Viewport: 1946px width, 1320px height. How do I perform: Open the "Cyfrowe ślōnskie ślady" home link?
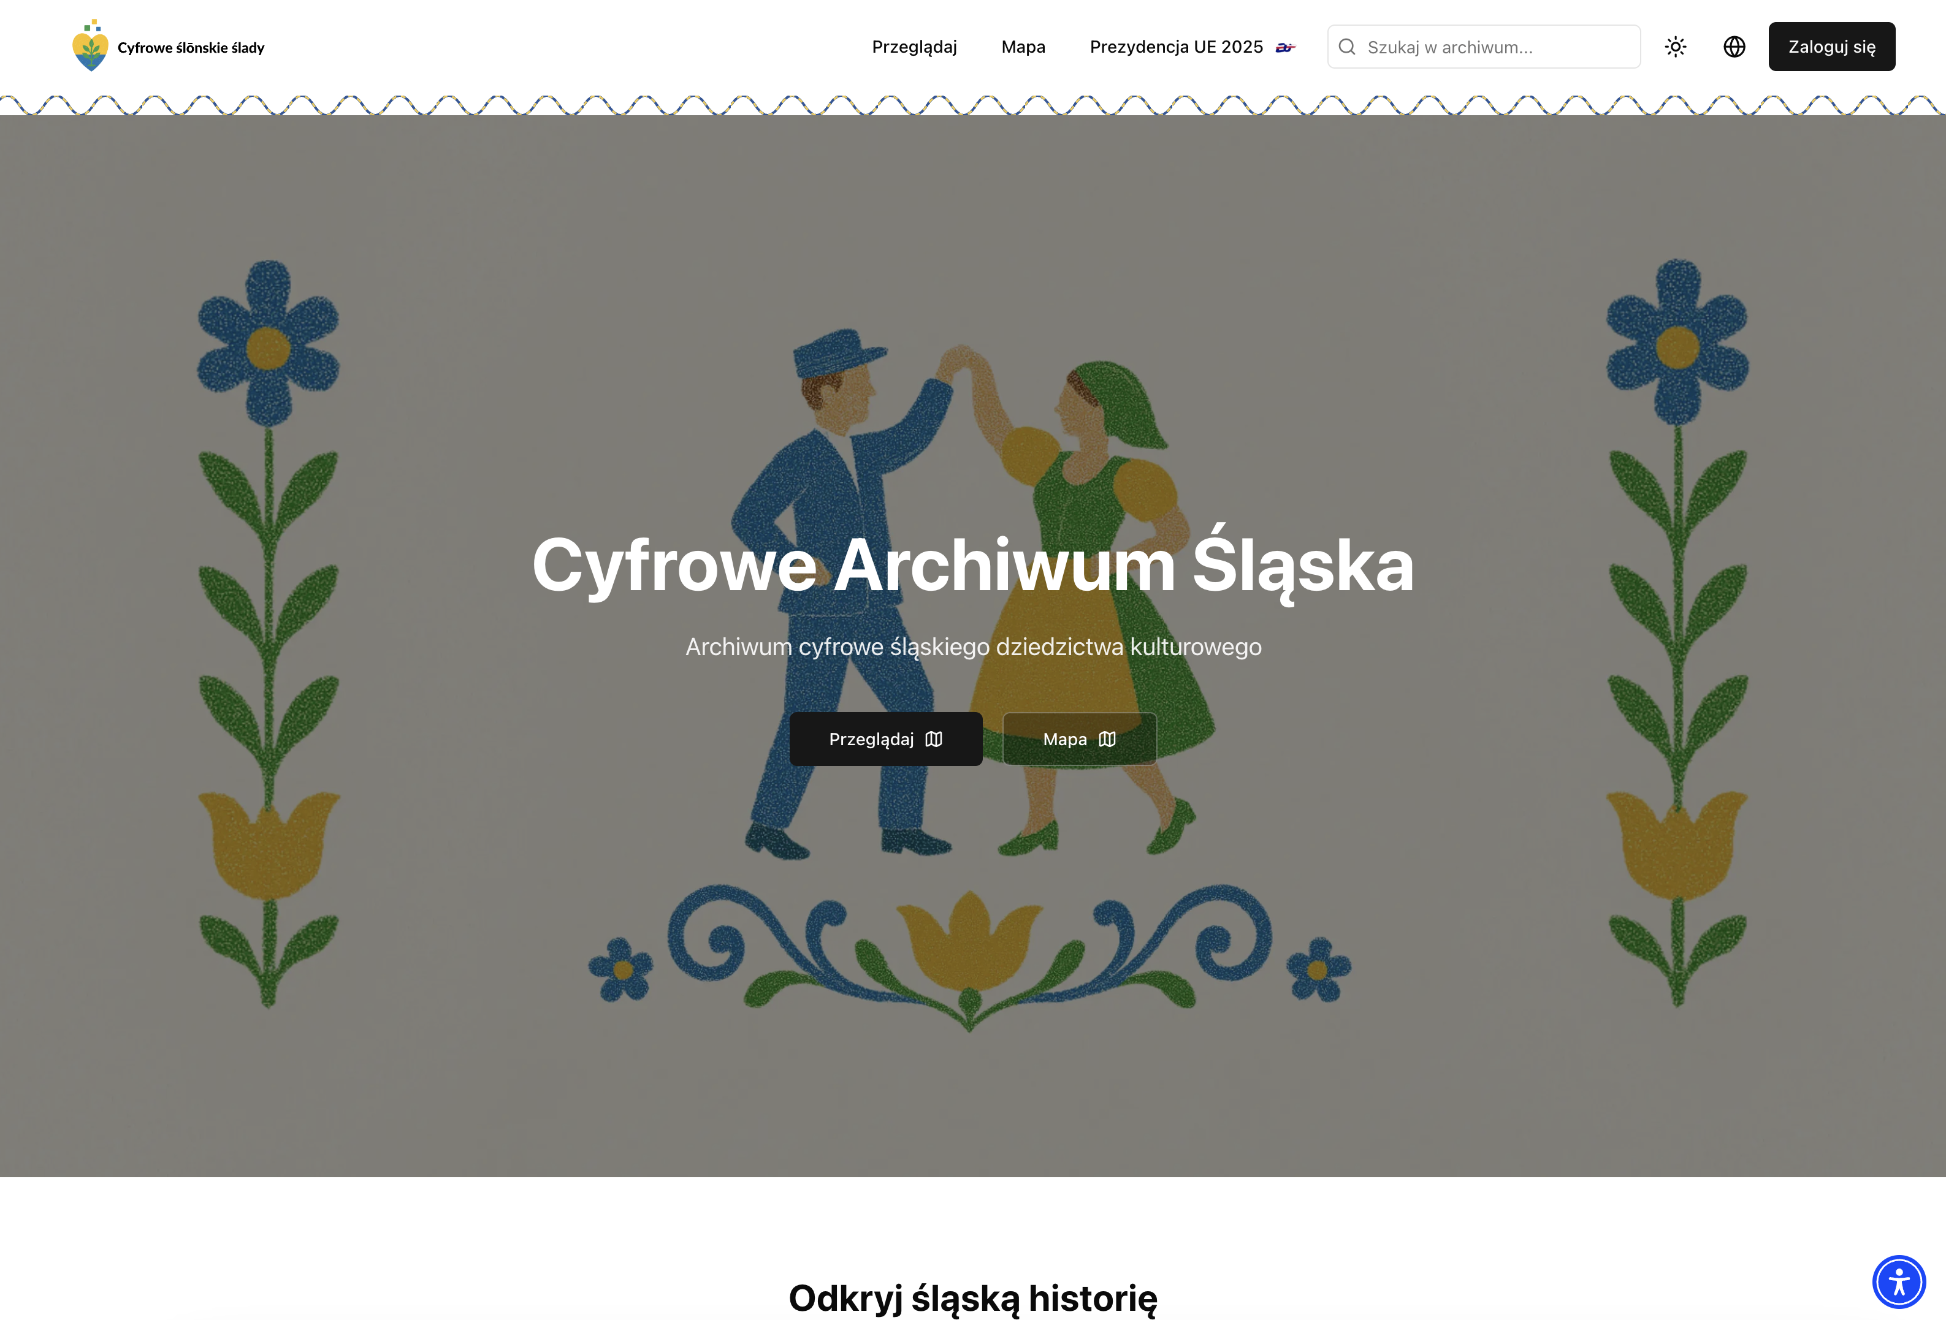pyautogui.click(x=190, y=48)
